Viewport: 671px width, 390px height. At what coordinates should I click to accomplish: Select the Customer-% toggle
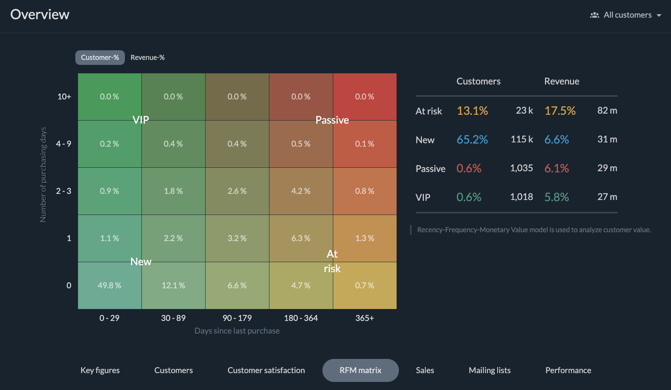[100, 58]
